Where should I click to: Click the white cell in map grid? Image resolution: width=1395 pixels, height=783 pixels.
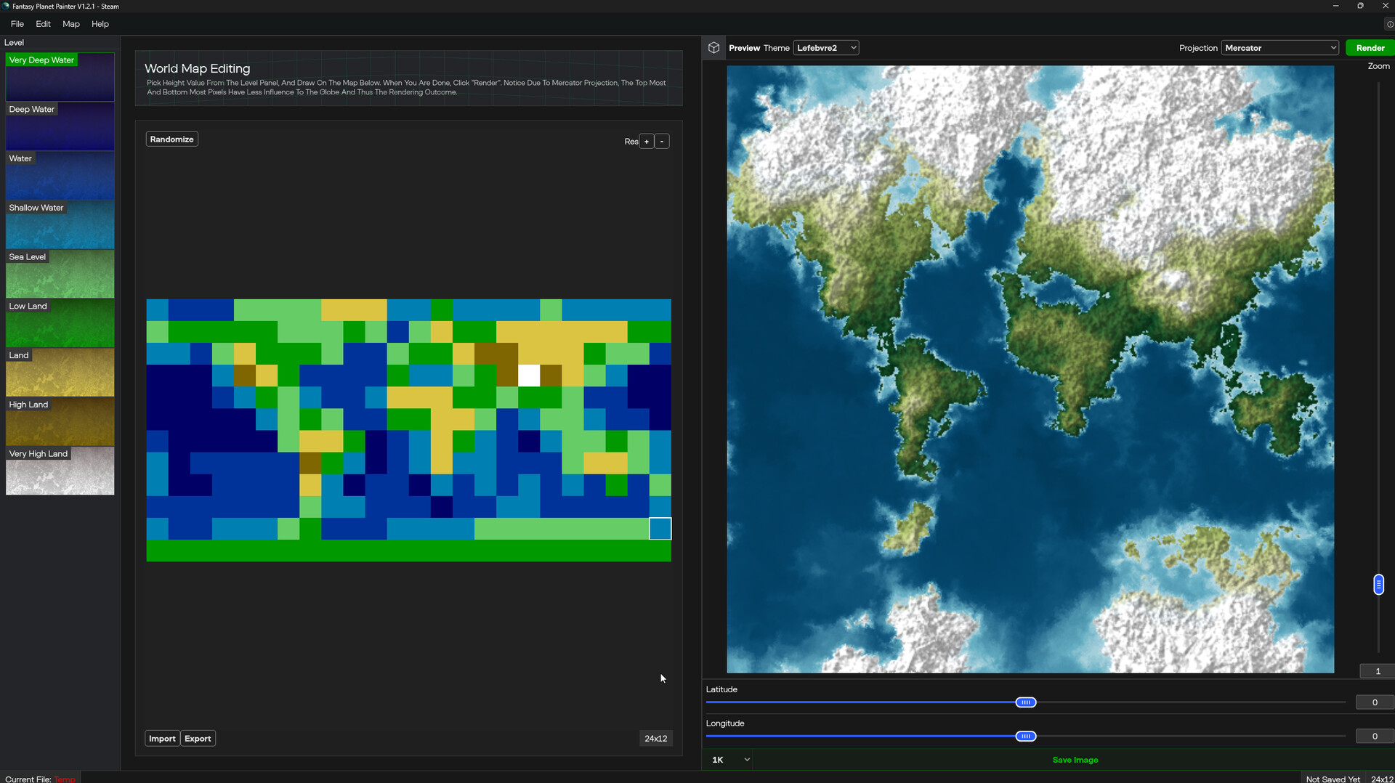pos(529,376)
